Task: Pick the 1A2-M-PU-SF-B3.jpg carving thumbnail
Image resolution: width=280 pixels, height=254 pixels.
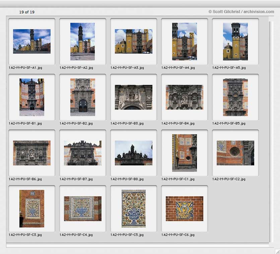Action: tap(134, 97)
